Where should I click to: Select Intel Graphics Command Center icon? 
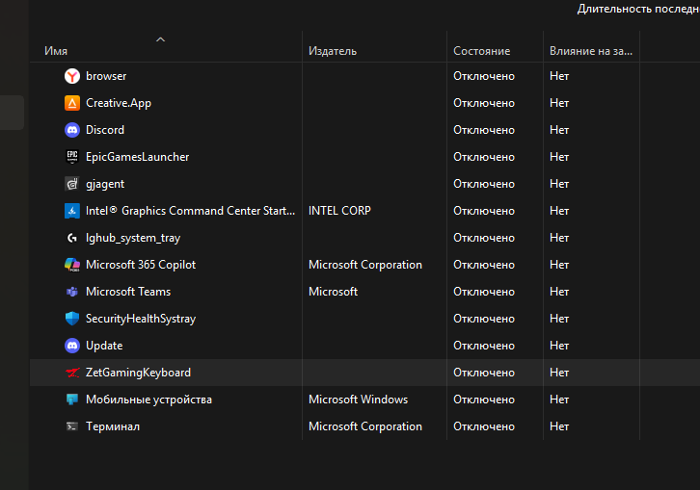pos(72,211)
